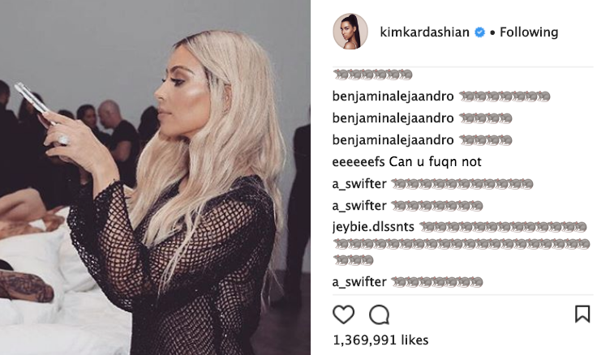The image size is (614, 355).
Task: Toggle the Following button
Action: (529, 32)
